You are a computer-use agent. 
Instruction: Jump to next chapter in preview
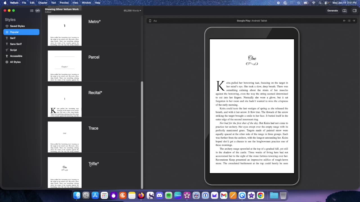(x=354, y=21)
